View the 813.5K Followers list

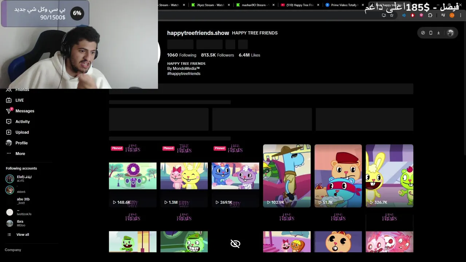[x=217, y=55]
